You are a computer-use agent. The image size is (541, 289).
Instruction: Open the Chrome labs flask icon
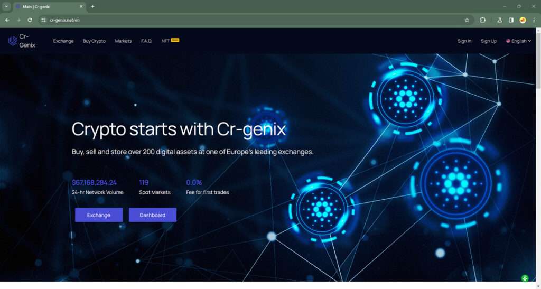coord(499,21)
